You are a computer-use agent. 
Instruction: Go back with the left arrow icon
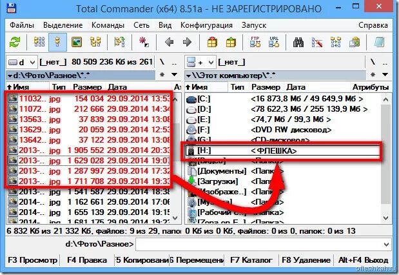pos(169,42)
